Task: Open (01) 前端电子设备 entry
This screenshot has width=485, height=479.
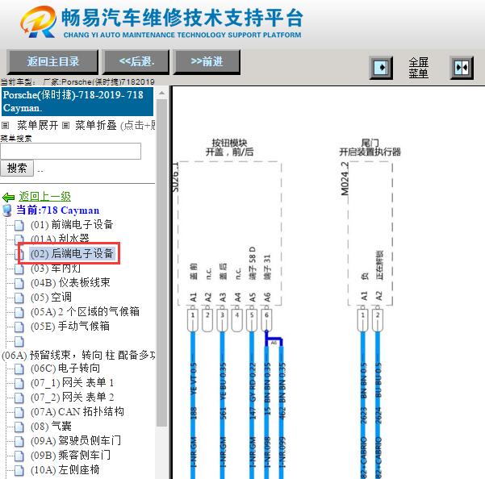Action: point(72,225)
